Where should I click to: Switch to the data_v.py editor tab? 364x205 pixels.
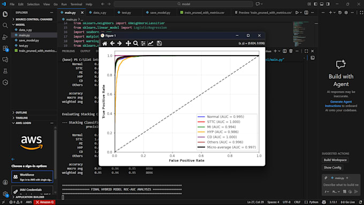[x=100, y=12]
